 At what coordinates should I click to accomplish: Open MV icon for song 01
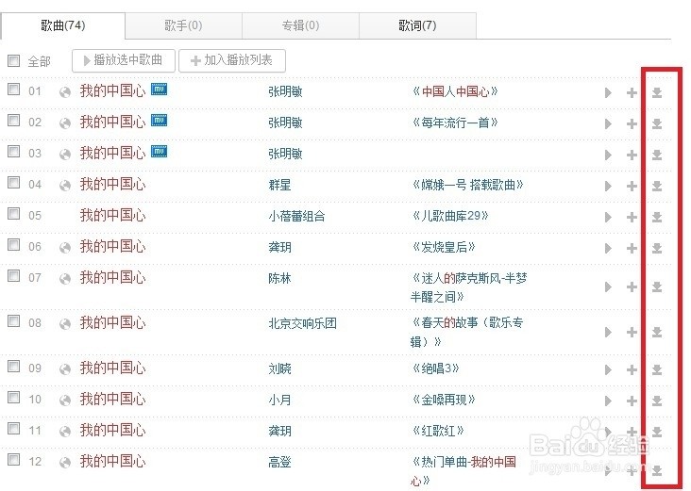tap(160, 90)
